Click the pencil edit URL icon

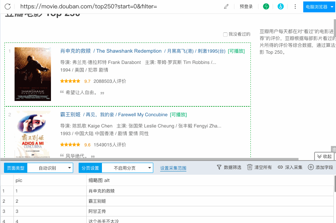pyautogui.click(x=226, y=7)
